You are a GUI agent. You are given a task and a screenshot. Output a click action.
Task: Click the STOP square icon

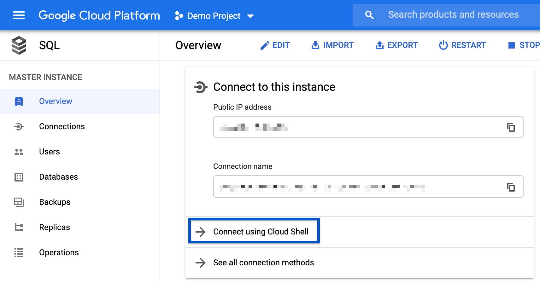pyautogui.click(x=512, y=45)
